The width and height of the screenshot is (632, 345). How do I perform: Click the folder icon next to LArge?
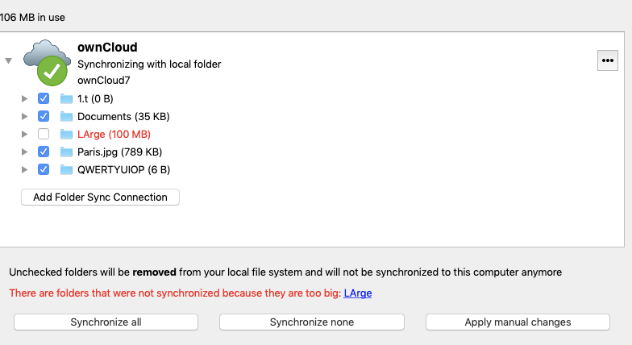(x=66, y=134)
